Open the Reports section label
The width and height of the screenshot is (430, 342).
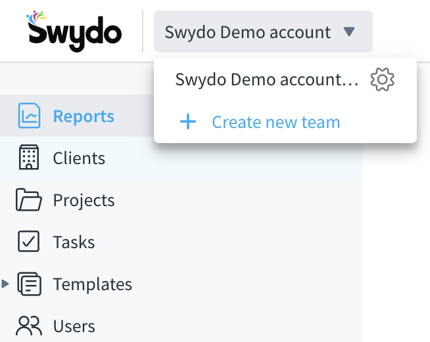click(84, 116)
